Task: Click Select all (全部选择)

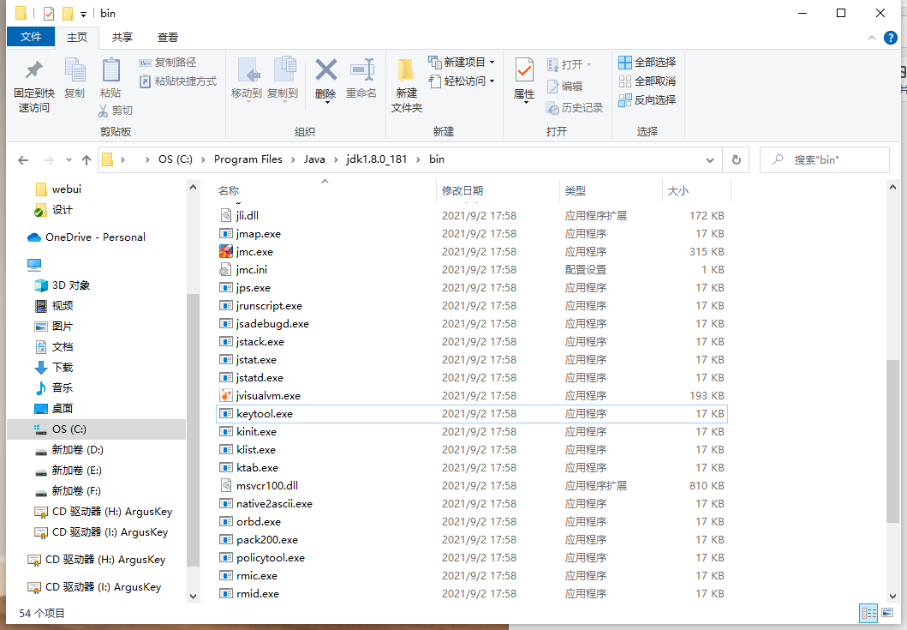Action: click(x=647, y=62)
